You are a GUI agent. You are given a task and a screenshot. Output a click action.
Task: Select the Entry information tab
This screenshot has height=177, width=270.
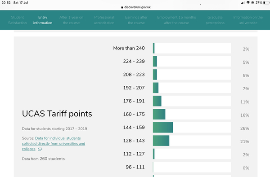[43, 20]
